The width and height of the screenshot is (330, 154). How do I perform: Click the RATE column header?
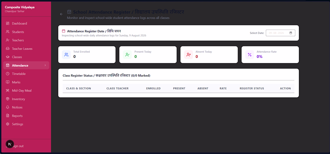tap(223, 89)
